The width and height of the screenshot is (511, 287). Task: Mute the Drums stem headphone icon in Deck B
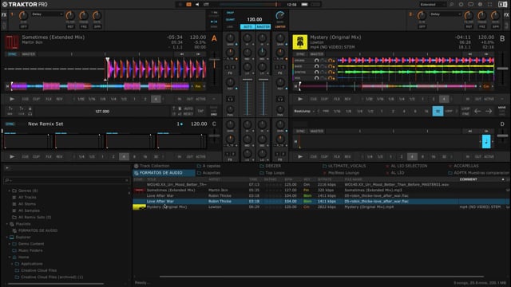[x=316, y=61]
